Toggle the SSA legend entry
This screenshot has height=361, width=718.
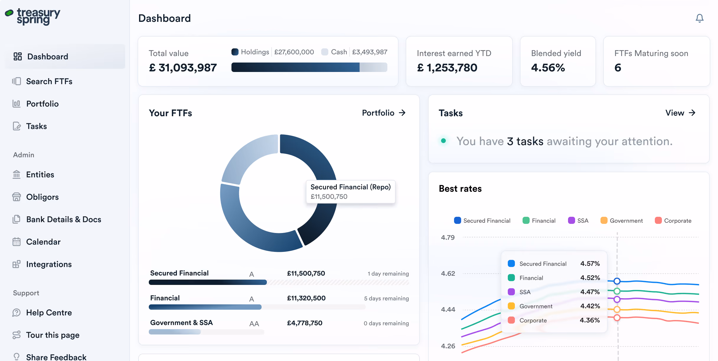coord(578,221)
